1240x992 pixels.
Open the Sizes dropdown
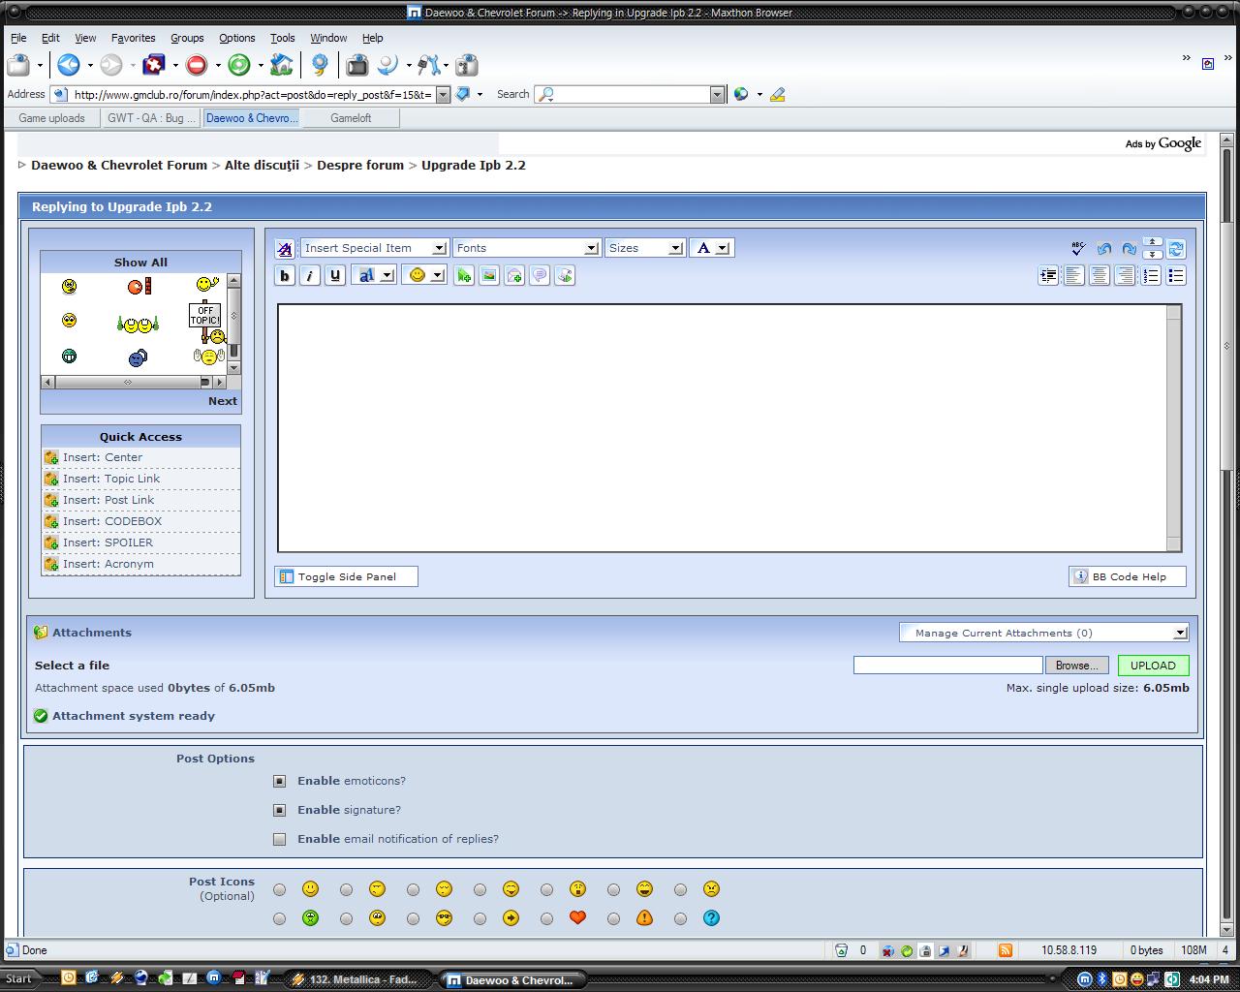point(645,248)
